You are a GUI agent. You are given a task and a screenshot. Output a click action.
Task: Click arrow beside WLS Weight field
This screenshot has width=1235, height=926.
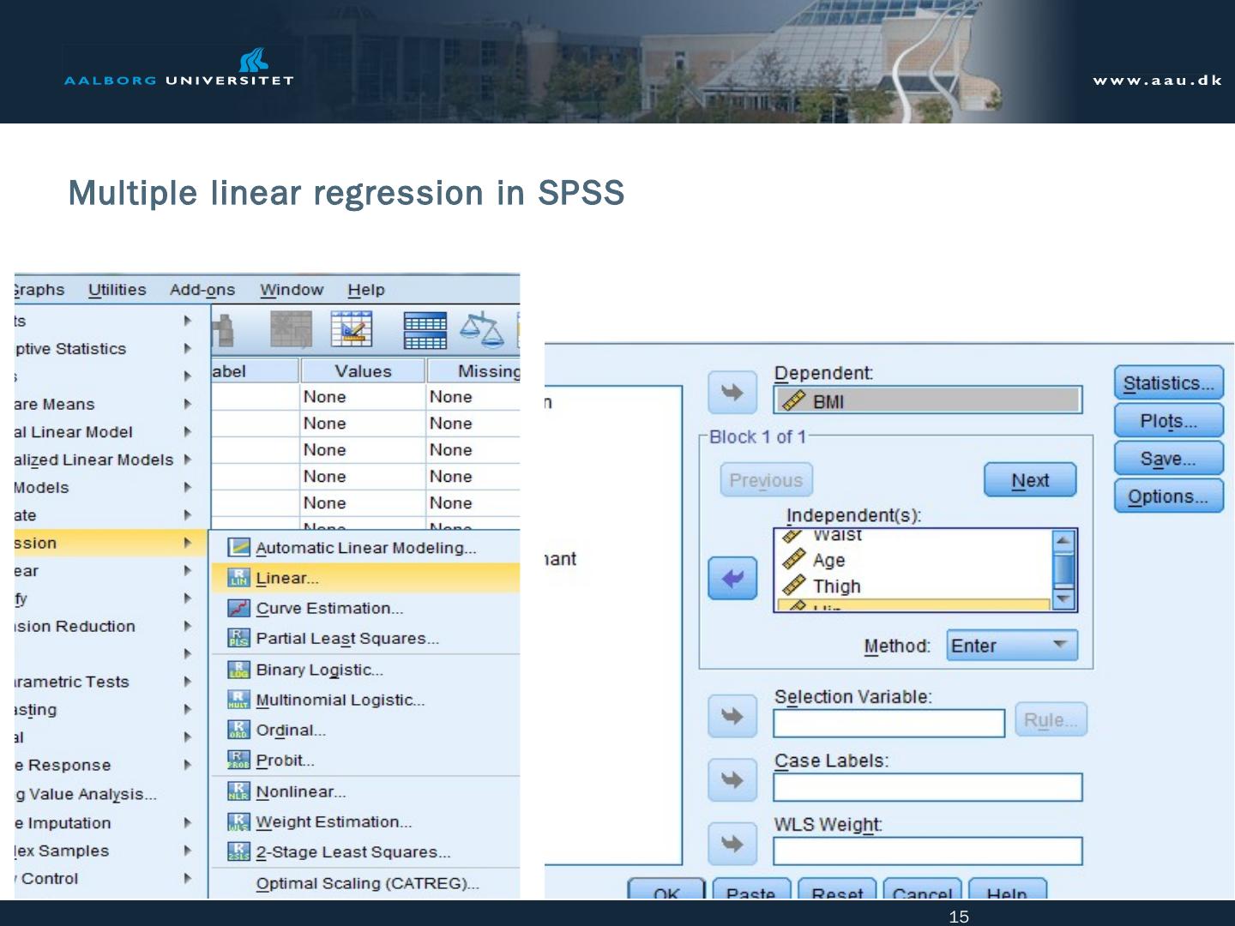point(732,844)
